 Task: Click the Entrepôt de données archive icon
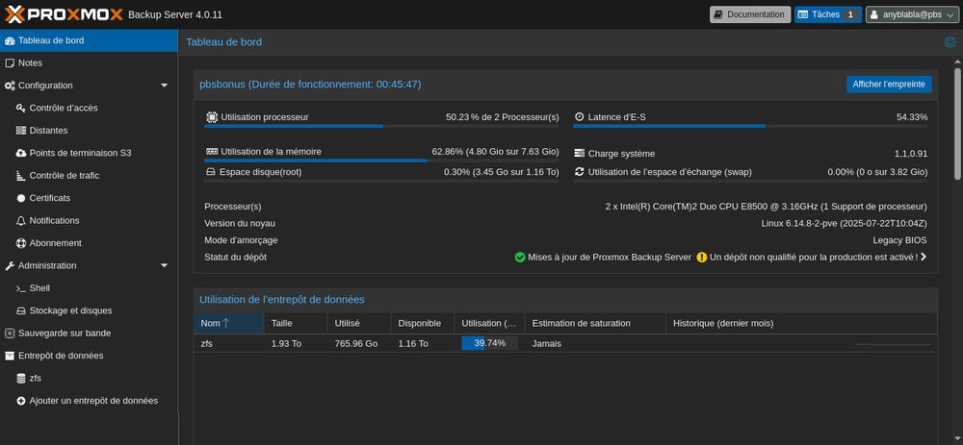click(10, 357)
